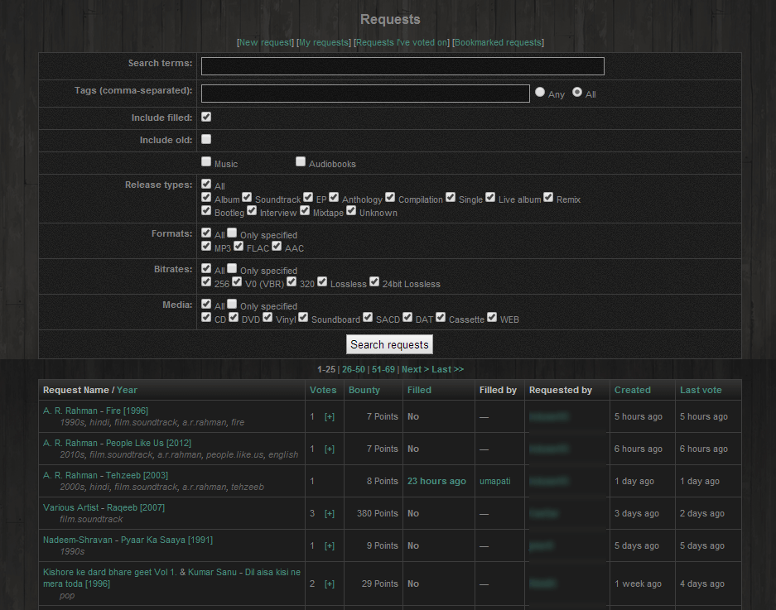Uncheck the Remix release type
Viewport: 776px width, 610px height.
pos(548,197)
